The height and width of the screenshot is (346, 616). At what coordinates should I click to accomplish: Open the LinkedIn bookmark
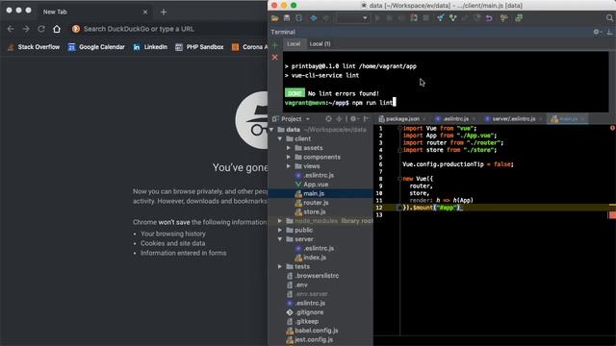point(150,47)
